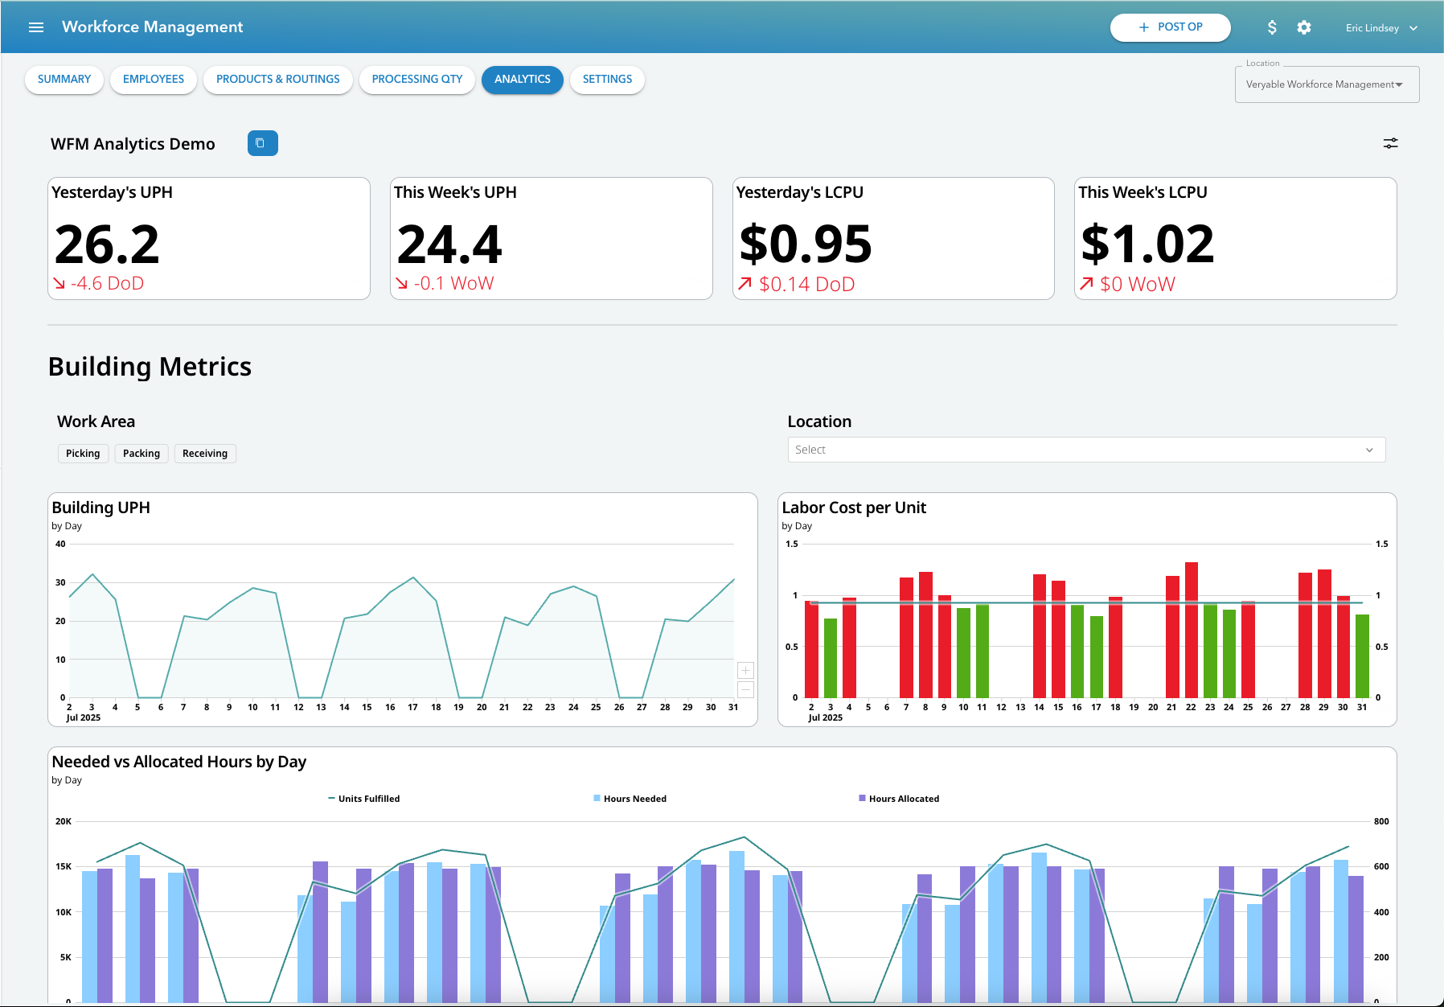This screenshot has height=1007, width=1444.
Task: Open the Location Select dropdown
Action: pos(1085,449)
